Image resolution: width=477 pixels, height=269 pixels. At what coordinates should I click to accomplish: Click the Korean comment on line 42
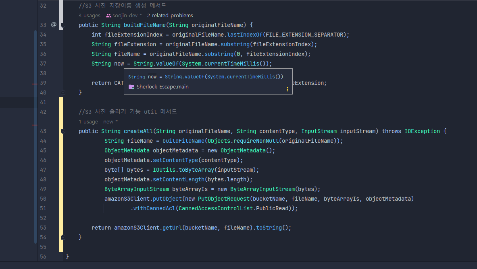(127, 112)
